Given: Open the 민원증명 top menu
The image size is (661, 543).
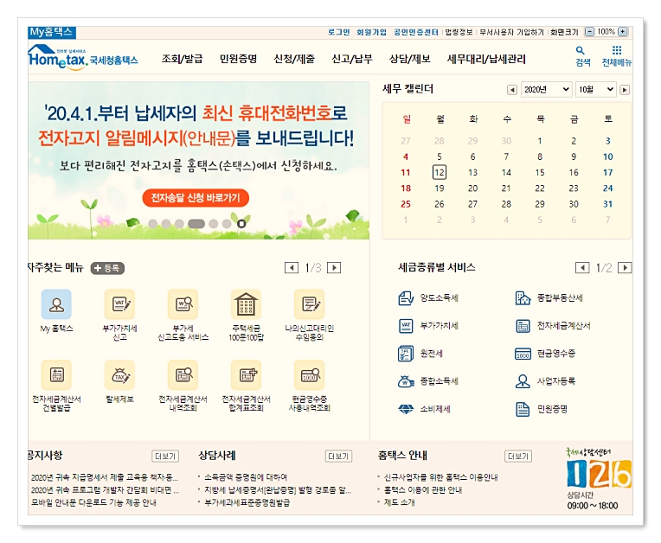Looking at the screenshot, I should click(x=238, y=59).
